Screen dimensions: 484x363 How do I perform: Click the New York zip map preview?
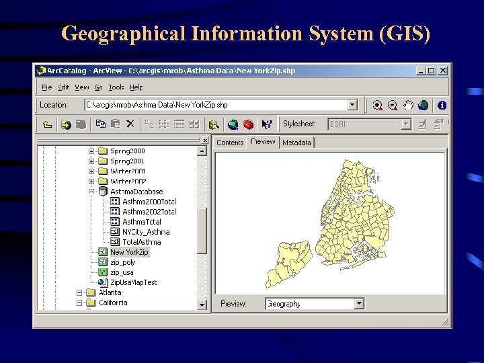[x=330, y=224]
